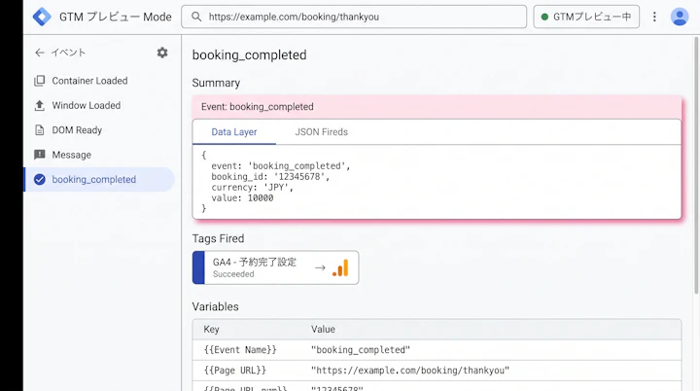The image size is (700, 391).
Task: Click the {{Event Name}} variable key
Action: point(240,350)
